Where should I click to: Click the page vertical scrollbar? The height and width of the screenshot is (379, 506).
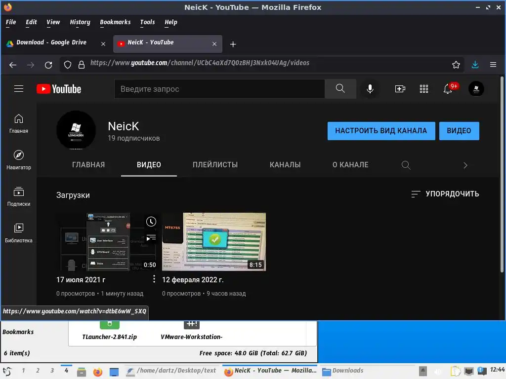click(502, 174)
